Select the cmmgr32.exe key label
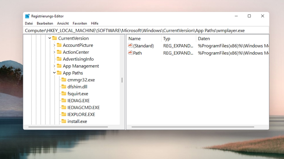This screenshot has height=159, width=284. [81, 80]
